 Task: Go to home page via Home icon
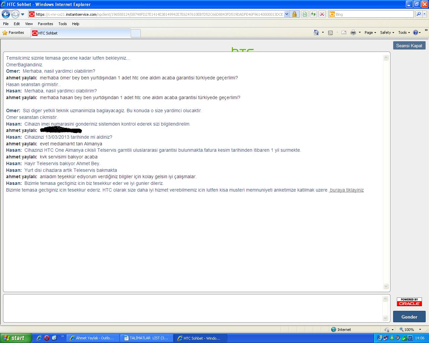point(316,32)
